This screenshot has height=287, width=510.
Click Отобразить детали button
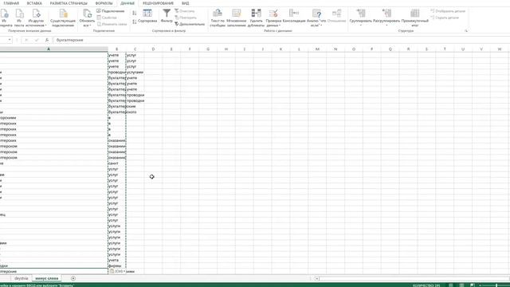[448, 11]
